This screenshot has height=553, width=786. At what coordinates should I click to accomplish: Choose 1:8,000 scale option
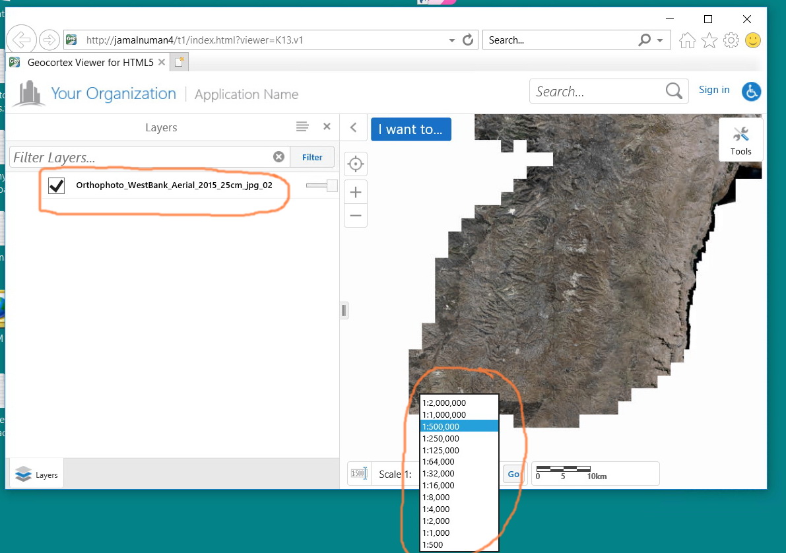[x=459, y=498]
